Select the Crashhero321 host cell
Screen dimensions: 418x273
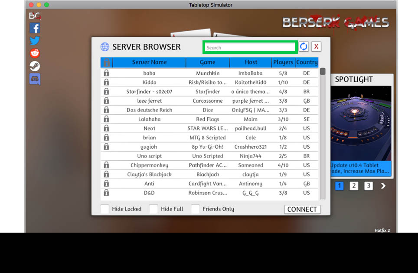pyautogui.click(x=251, y=147)
